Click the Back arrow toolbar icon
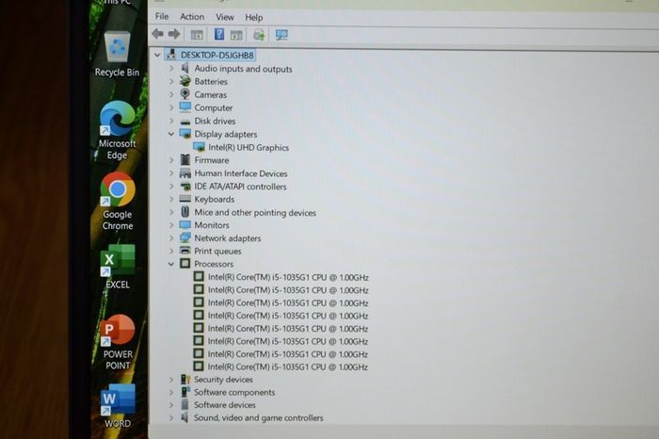The height and width of the screenshot is (439, 659). pos(157,34)
